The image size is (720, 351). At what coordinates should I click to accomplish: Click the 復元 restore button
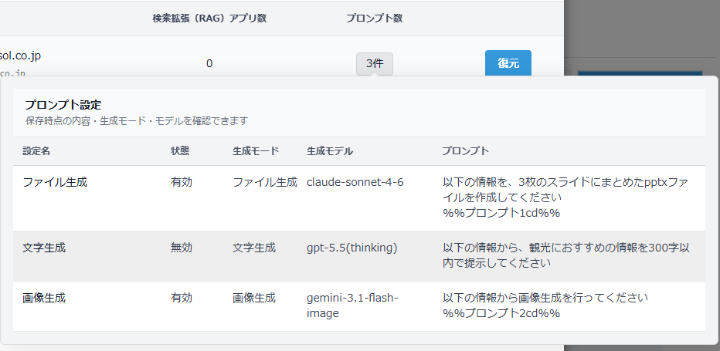pos(508,63)
